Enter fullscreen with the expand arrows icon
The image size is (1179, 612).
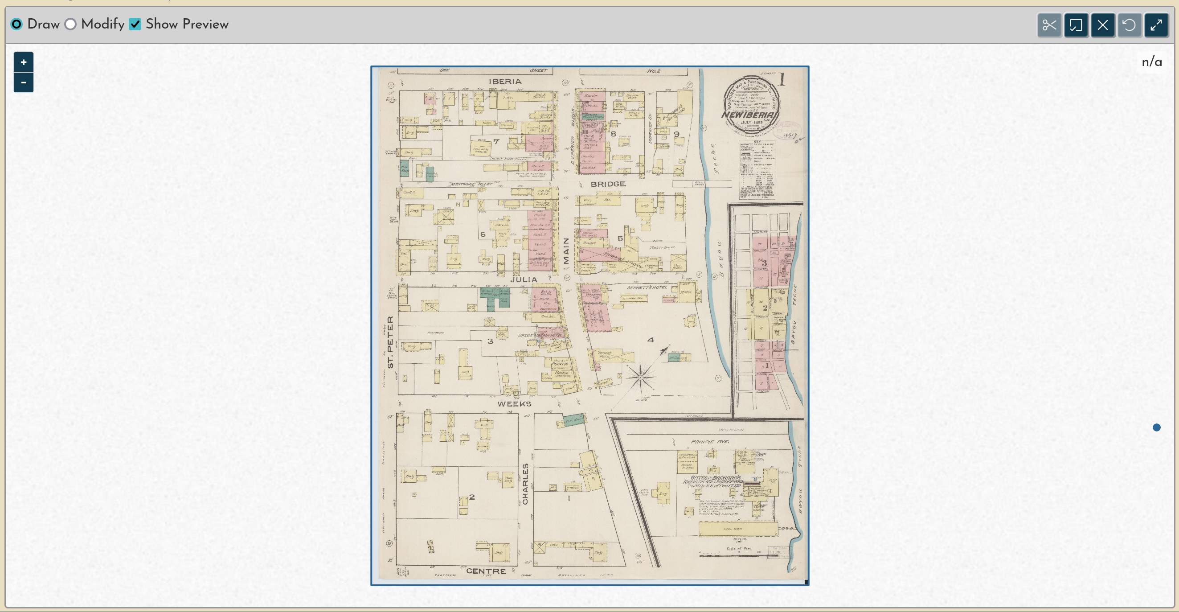[1157, 25]
